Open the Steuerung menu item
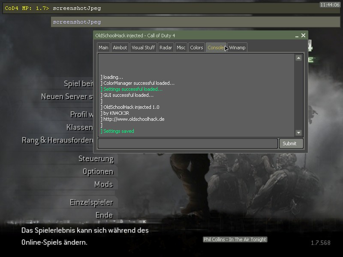The image size is (343, 257). pos(96,158)
